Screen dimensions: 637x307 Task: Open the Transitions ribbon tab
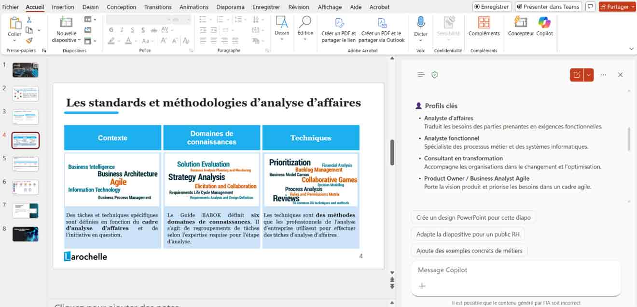click(x=158, y=7)
